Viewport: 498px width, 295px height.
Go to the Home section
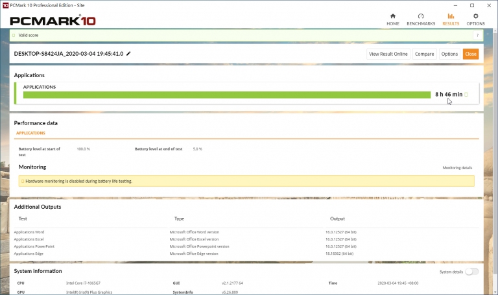coord(393,19)
